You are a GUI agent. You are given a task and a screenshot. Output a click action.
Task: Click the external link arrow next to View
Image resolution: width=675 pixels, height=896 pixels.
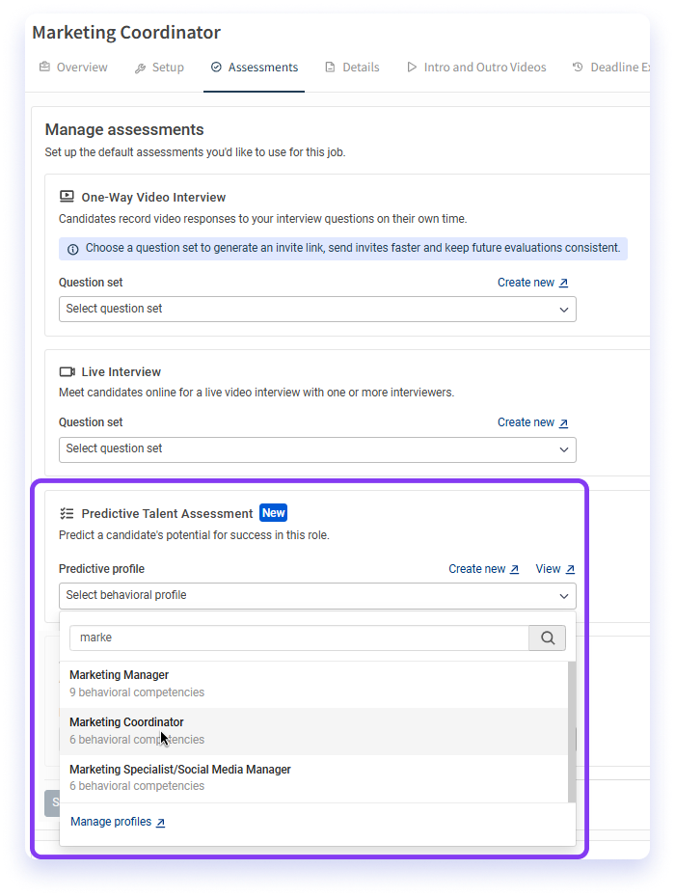pyautogui.click(x=570, y=569)
